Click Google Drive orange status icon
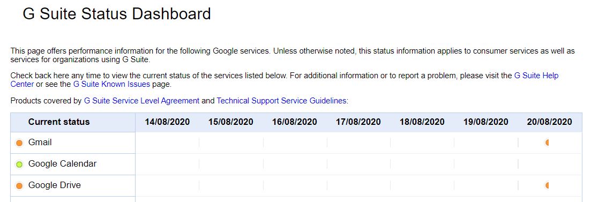The width and height of the screenshot is (606, 202). tap(19, 186)
